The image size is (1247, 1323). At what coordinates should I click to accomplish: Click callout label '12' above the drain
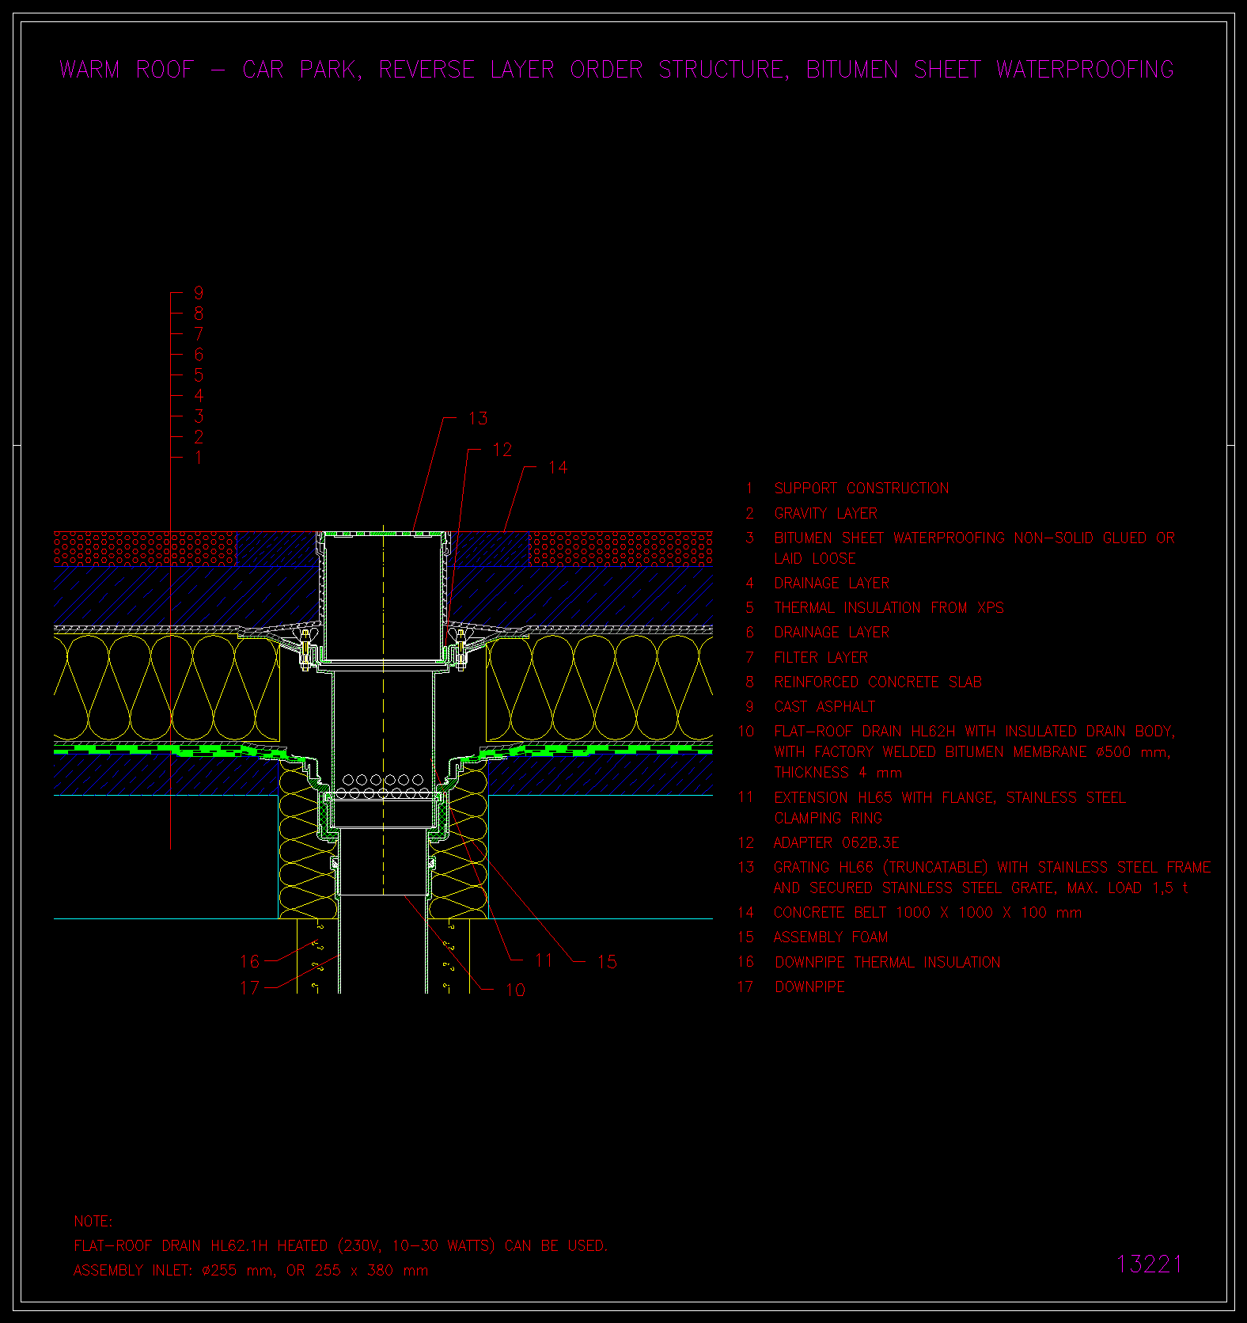502,450
